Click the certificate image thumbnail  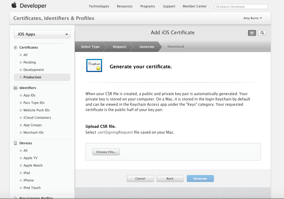[94, 65]
